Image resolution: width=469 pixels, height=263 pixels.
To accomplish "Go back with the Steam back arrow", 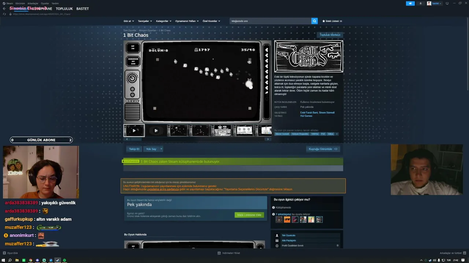I will 4,8.
